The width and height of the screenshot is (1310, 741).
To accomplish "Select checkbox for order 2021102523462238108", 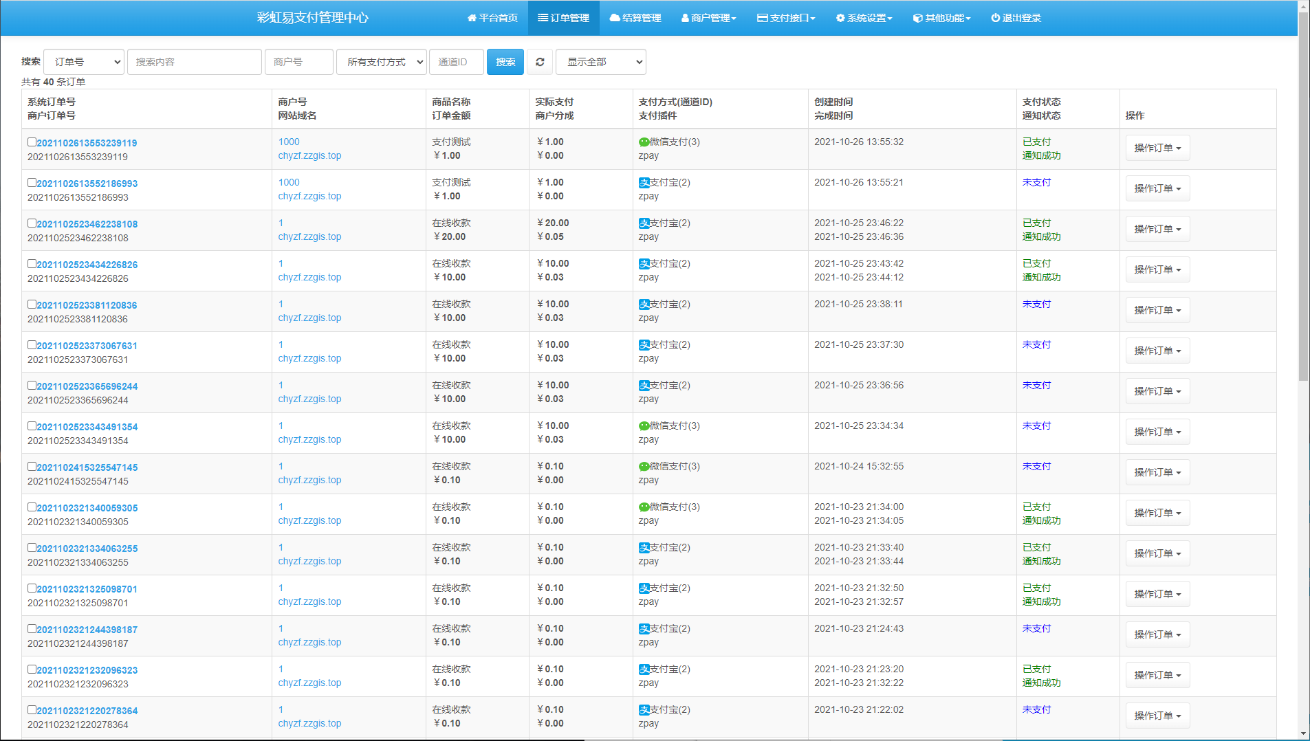I will tap(32, 223).
